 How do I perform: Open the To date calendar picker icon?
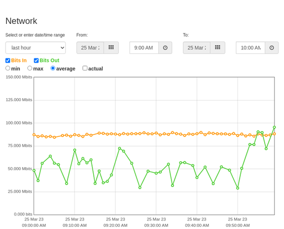click(x=218, y=48)
